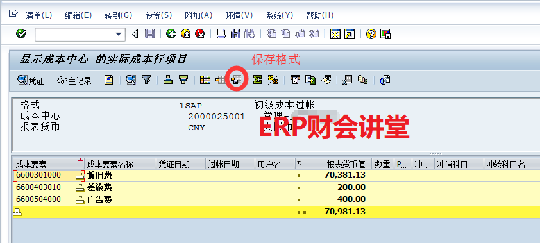This screenshot has width=540, height=243.
Task: Open the 清单(L) menu
Action: pyautogui.click(x=38, y=15)
